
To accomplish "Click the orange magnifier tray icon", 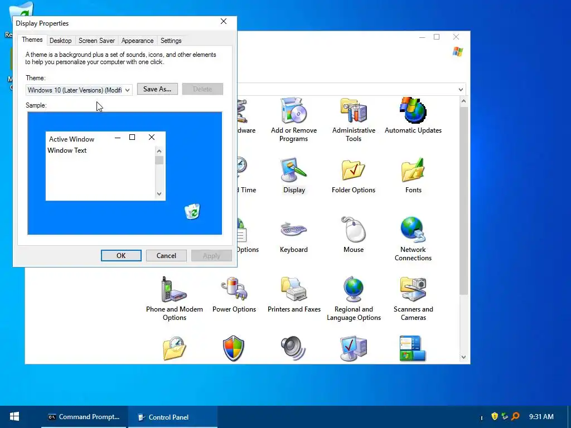I will (515, 416).
